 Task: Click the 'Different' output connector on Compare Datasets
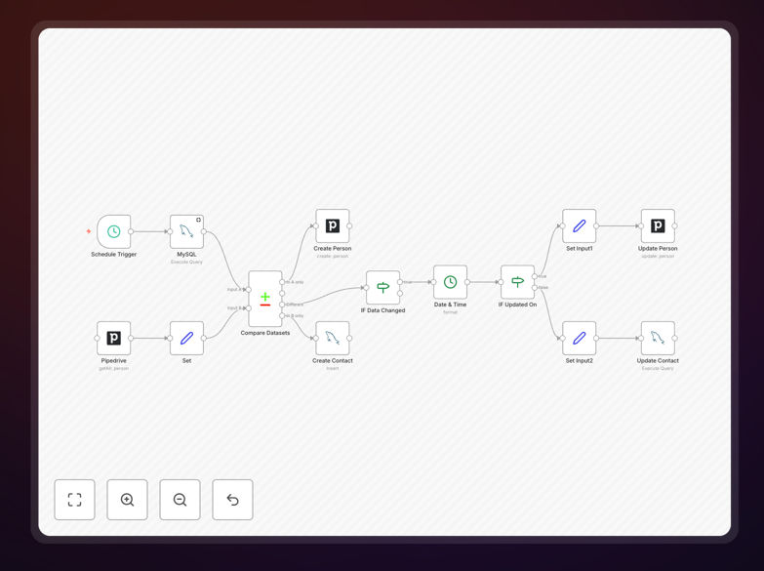(282, 305)
